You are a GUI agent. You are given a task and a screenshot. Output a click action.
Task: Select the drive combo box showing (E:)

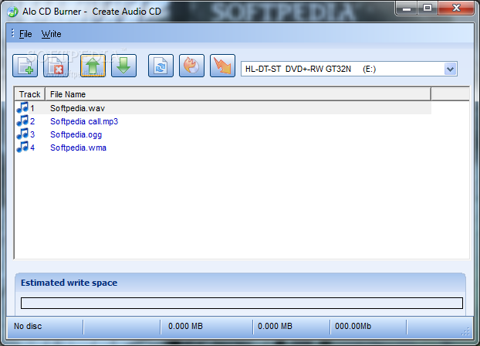349,69
